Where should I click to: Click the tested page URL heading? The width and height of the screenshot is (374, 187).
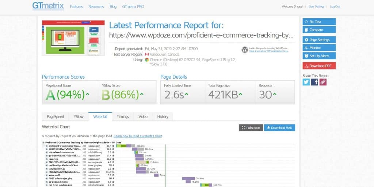point(201,35)
